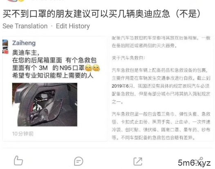The width and height of the screenshot is (215, 169).
Task: Open Edit History link
Action: coord(73,26)
